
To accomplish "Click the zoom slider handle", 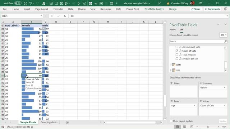I will pyautogui.click(x=208, y=126).
